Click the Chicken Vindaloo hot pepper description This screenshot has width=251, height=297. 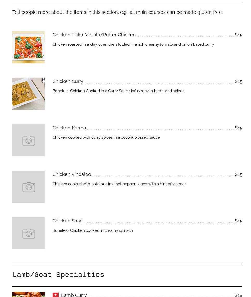(119, 184)
